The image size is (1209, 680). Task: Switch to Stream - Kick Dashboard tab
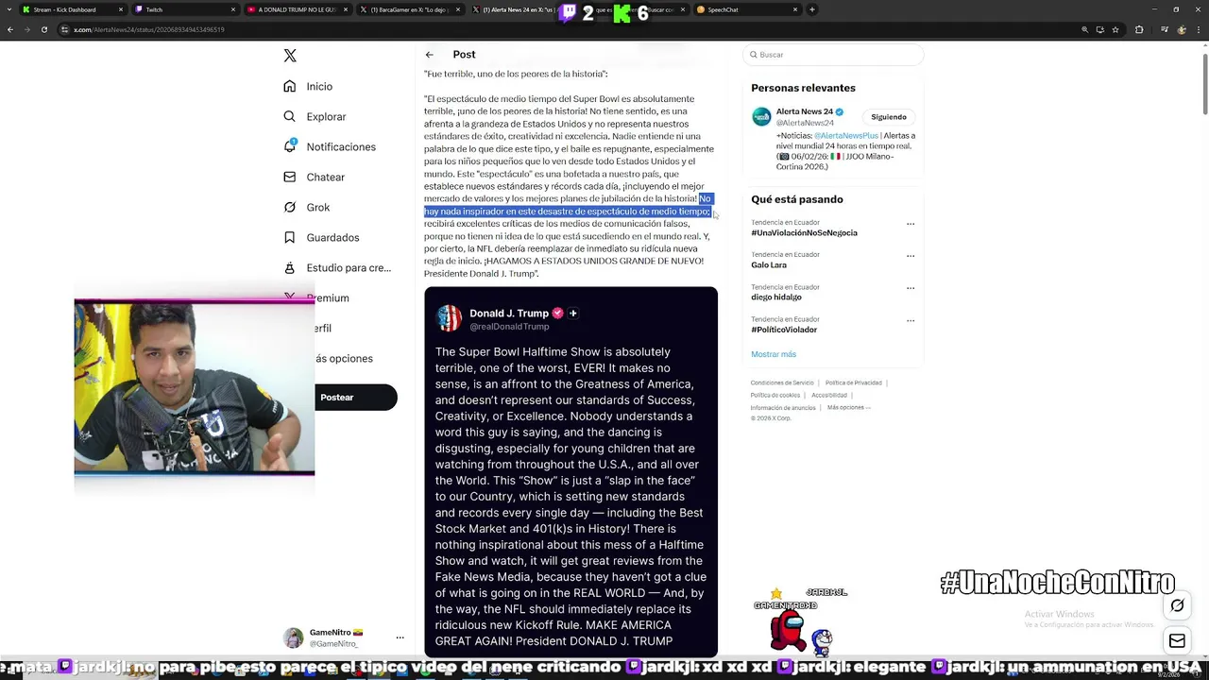point(73,9)
